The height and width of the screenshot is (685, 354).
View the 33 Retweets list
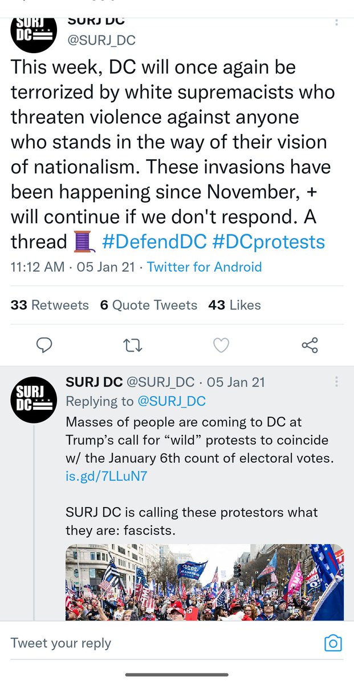(50, 305)
